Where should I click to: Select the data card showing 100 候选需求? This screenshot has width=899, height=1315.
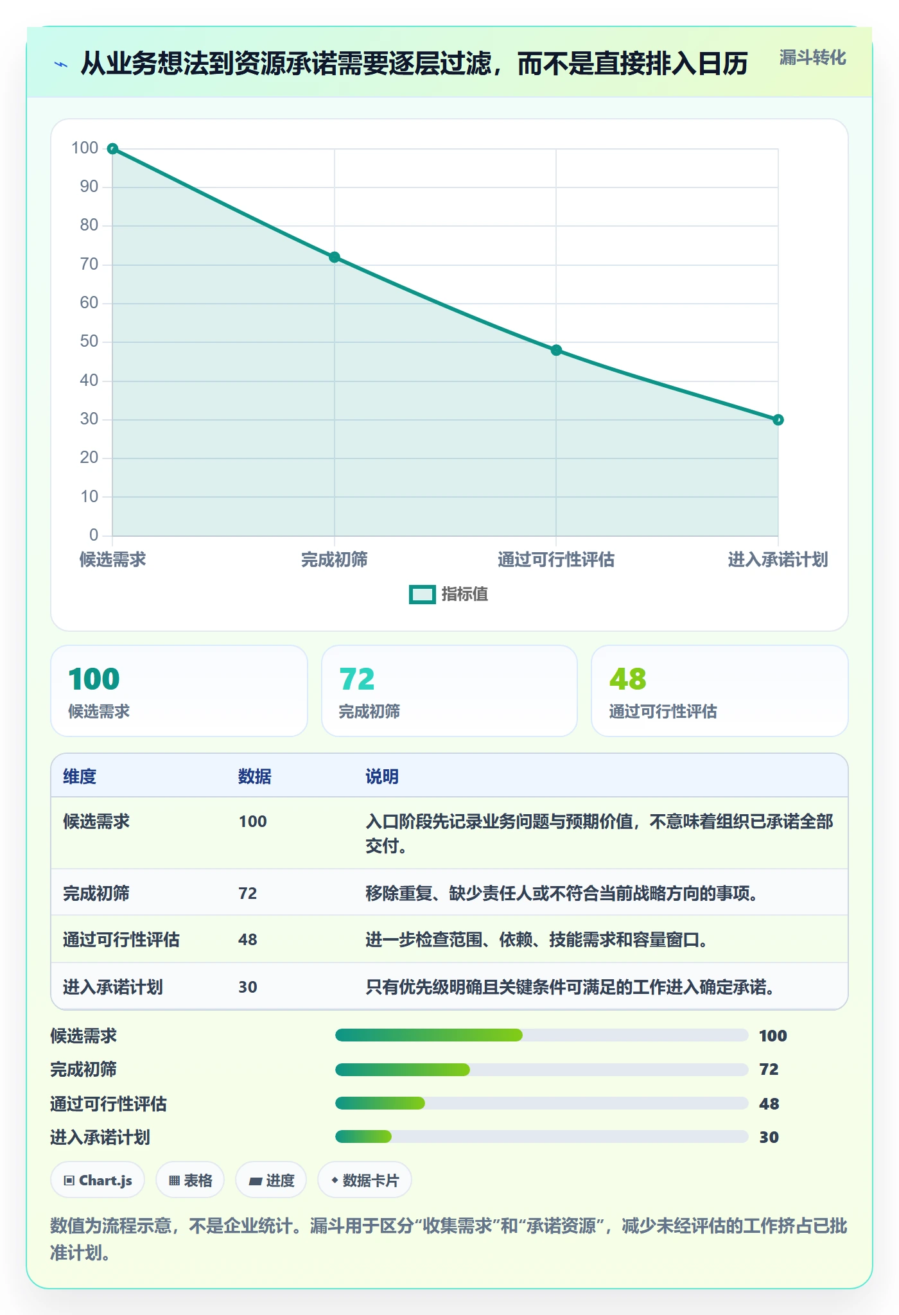point(179,691)
